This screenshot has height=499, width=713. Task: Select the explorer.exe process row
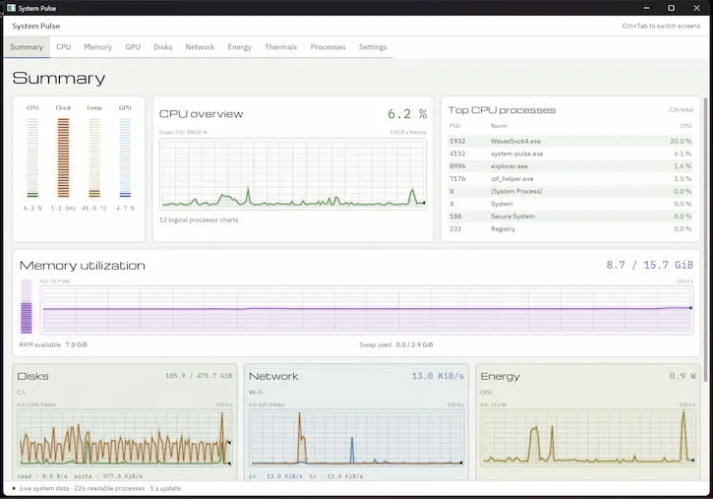click(x=570, y=166)
